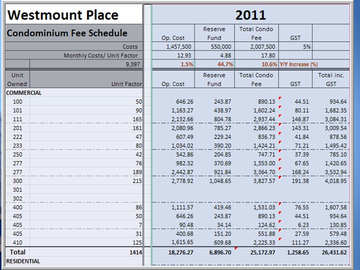
Task: Select the "9,397" cell
Action: tap(133, 64)
